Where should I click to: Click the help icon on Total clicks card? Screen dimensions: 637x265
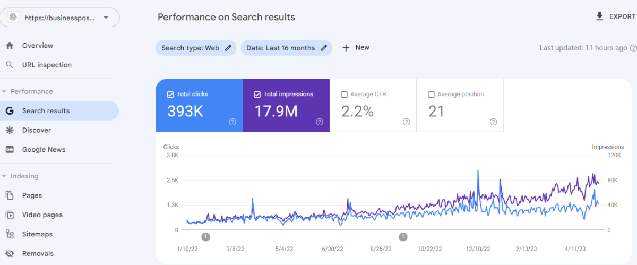coord(233,122)
